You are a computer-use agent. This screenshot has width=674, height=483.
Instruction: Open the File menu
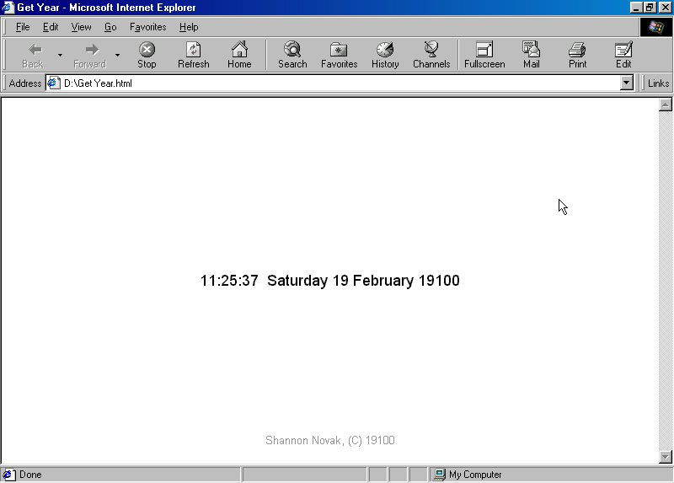(x=23, y=27)
